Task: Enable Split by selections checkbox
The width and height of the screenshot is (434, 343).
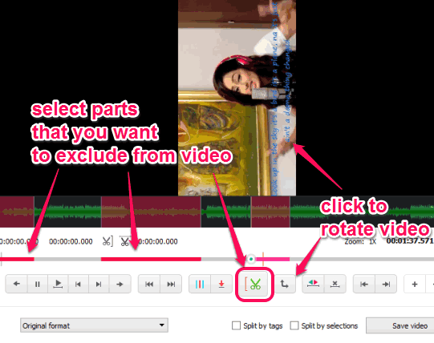Action: pos(294,325)
